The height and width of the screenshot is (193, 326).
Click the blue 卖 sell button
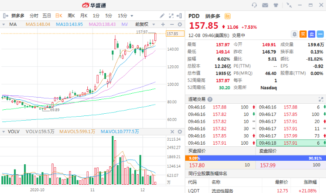312,34
